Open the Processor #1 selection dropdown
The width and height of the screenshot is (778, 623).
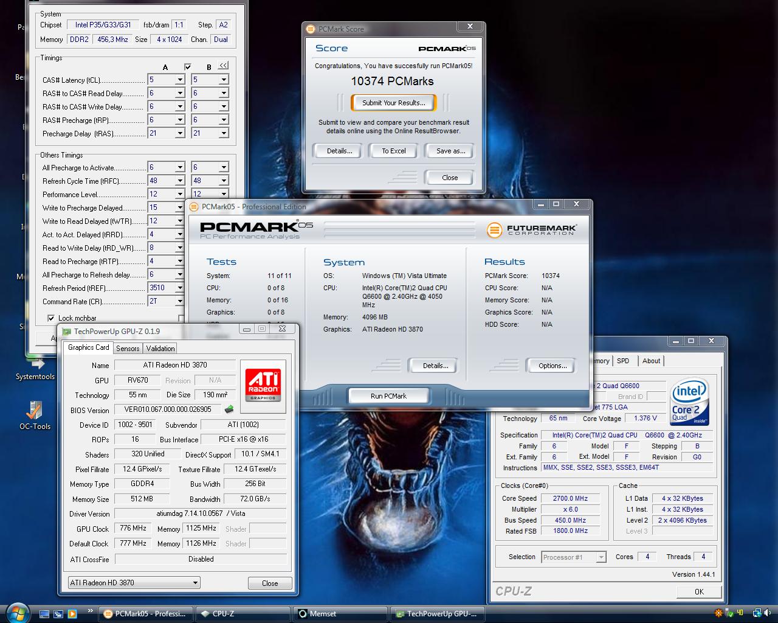click(601, 557)
